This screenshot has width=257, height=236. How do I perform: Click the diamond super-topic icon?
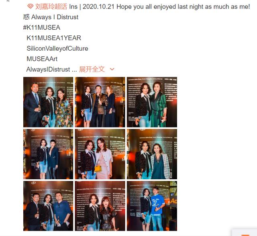tap(31, 6)
